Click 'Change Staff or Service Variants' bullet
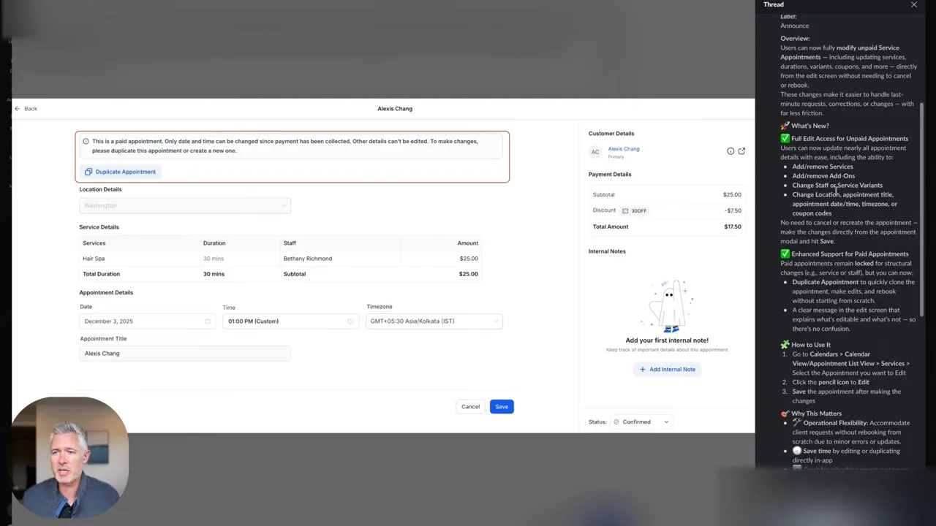 (837, 186)
